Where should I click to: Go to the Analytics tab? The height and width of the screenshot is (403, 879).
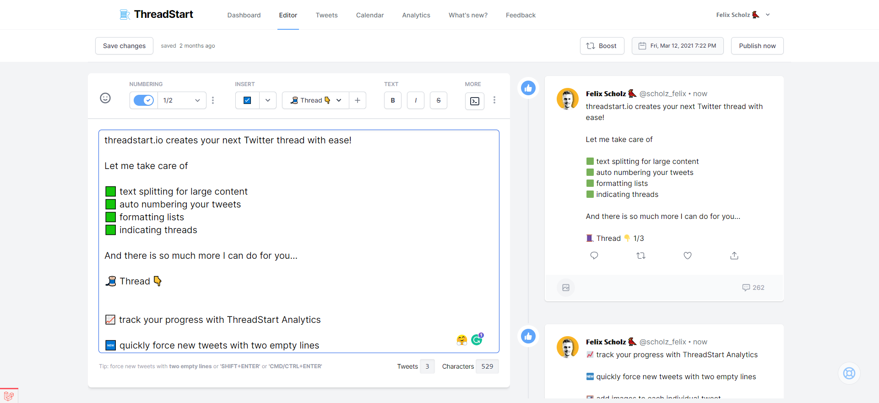(x=416, y=15)
